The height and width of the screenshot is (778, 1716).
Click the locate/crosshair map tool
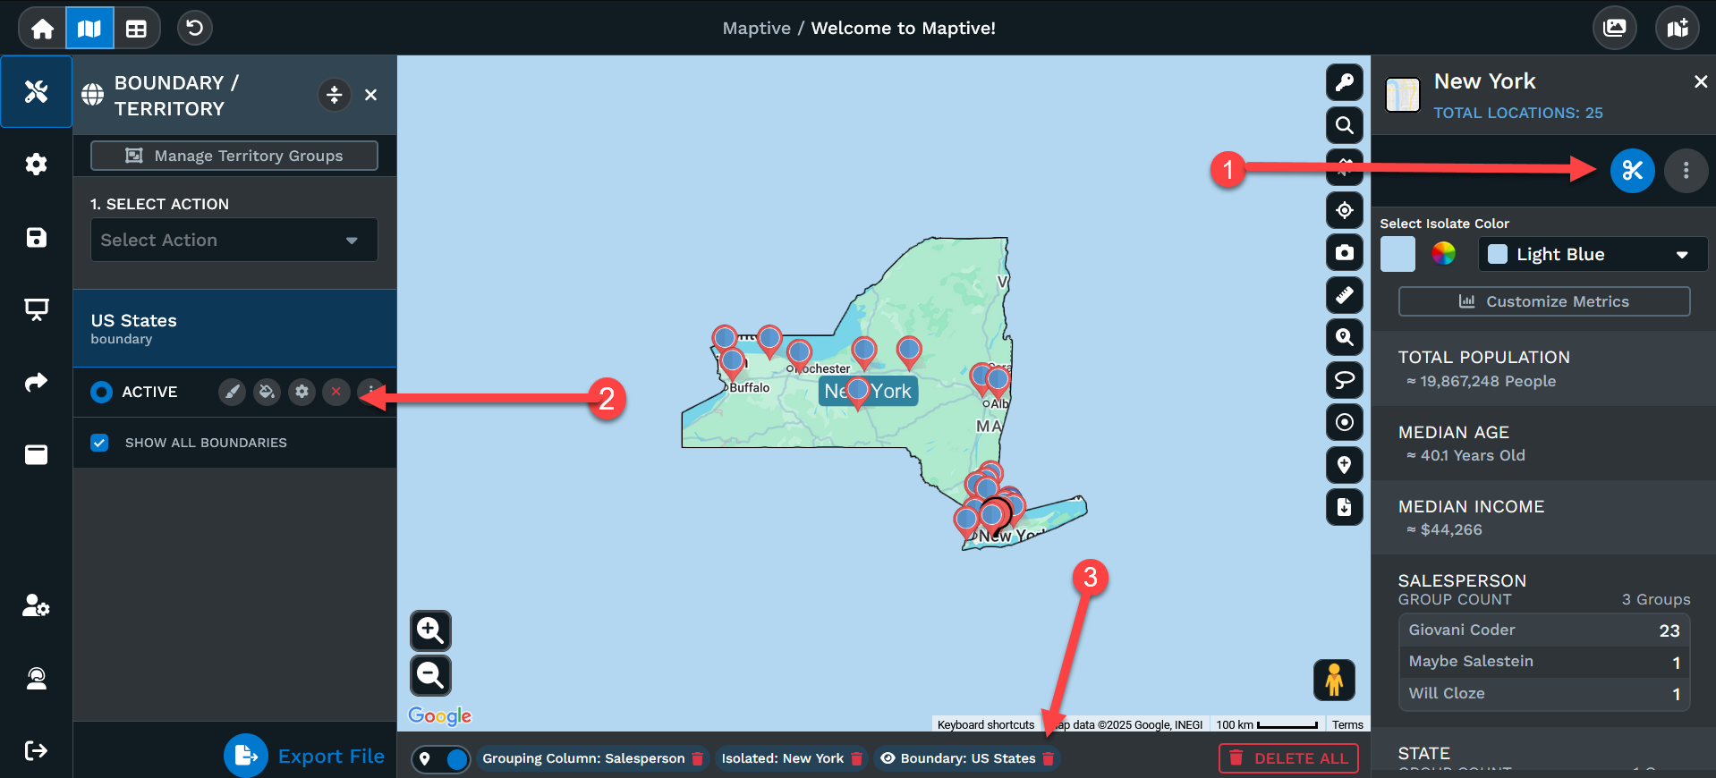1344,210
